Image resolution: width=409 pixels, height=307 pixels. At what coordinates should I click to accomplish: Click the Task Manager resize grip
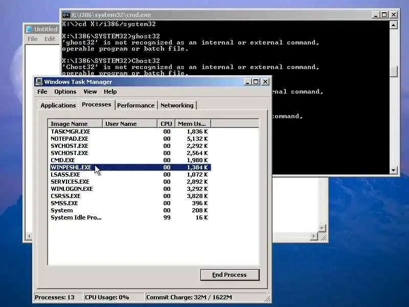267,298
